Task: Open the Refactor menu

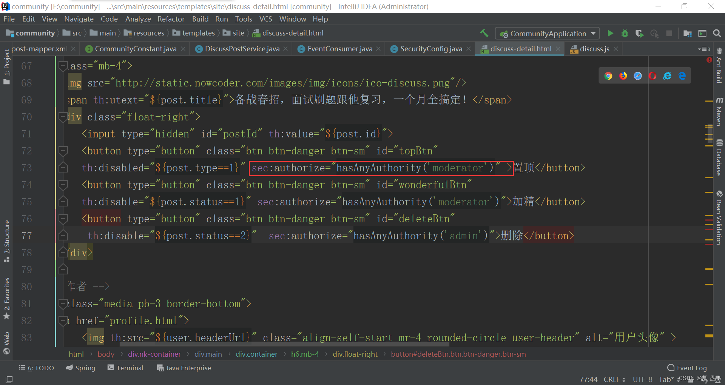Action: 171,19
